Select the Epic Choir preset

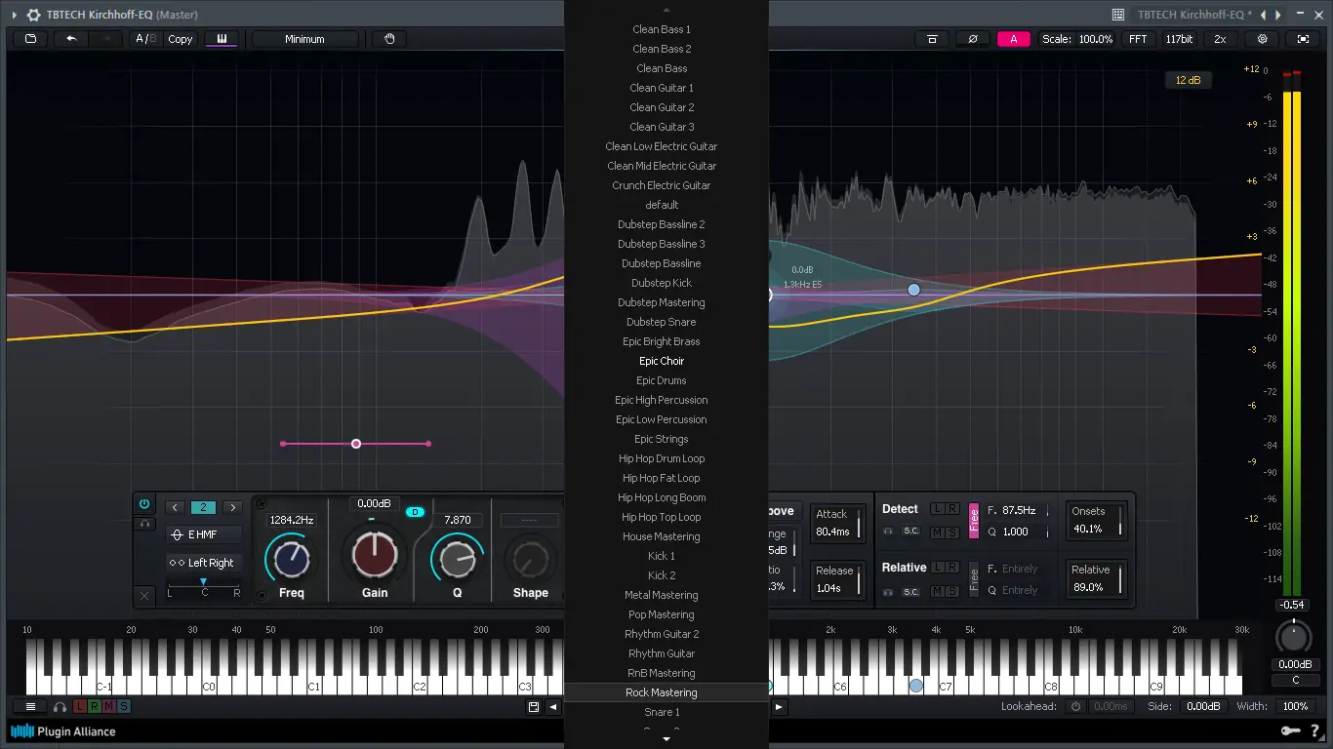[661, 360]
